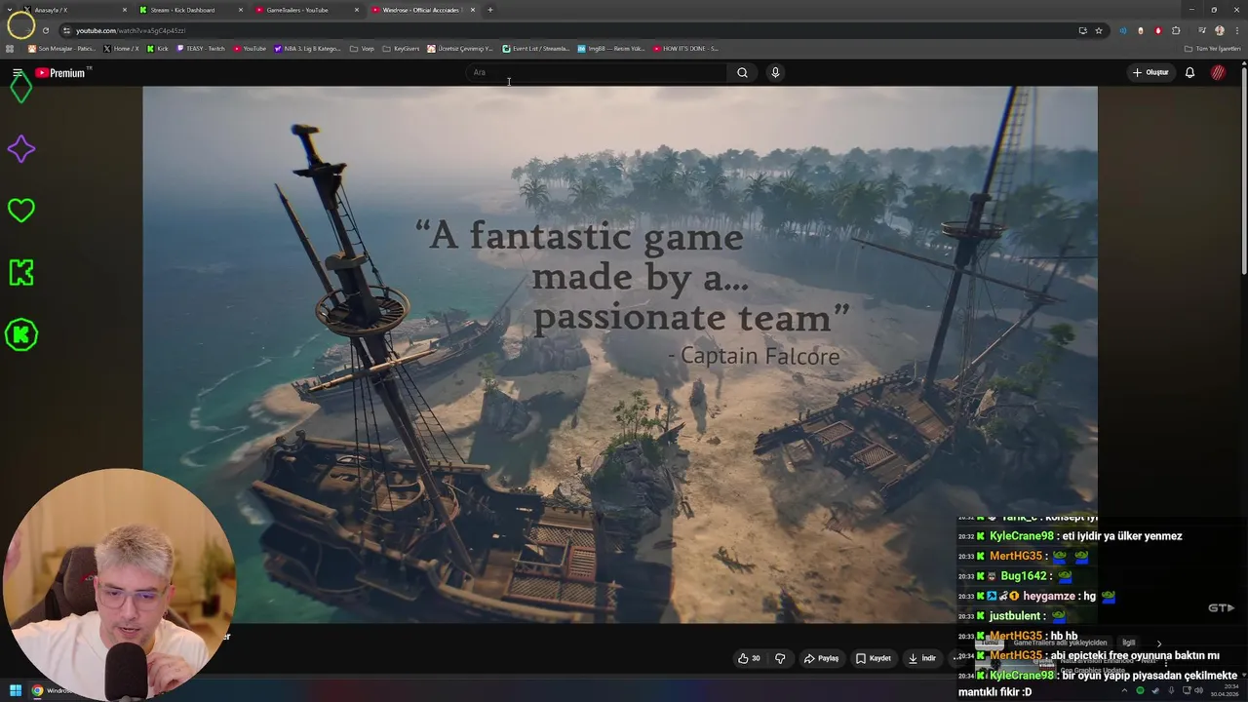The width and height of the screenshot is (1248, 702).
Task: Open the NBA 3. Lig B Kategori bookmark
Action: (308, 48)
